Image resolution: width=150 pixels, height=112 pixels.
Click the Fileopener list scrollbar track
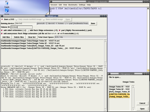[133, 98]
